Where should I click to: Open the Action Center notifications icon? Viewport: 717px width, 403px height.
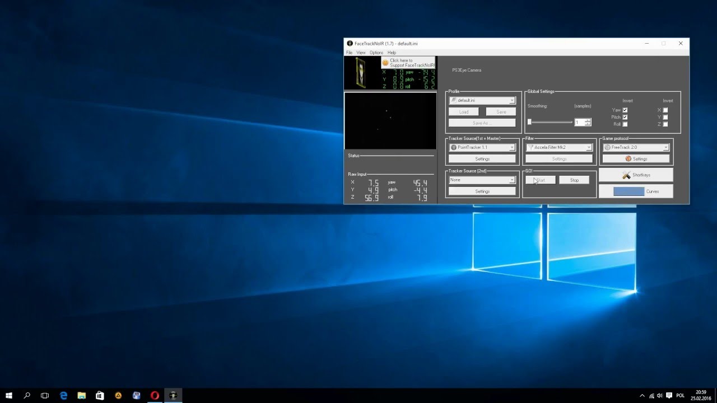click(669, 395)
